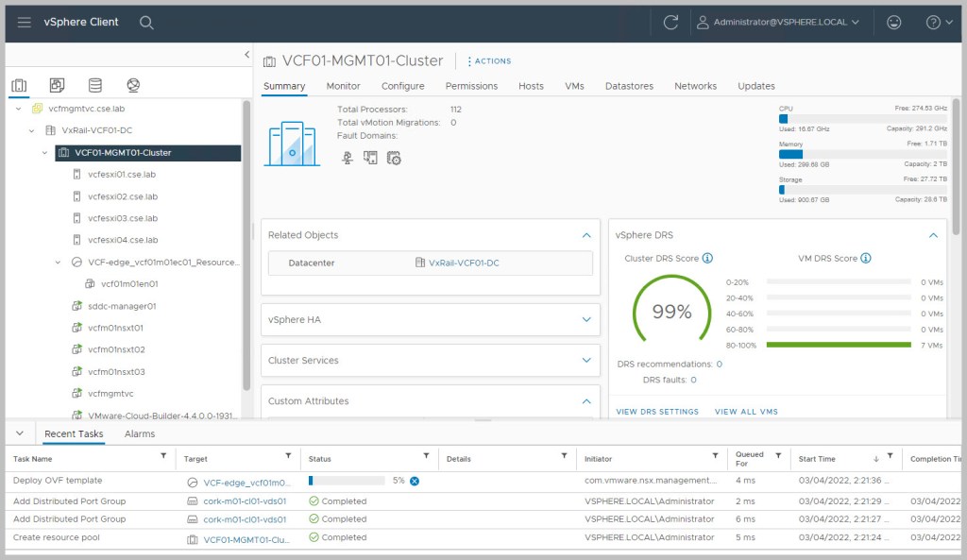The image size is (967, 560).
Task: Click the refresh icon in header
Action: [671, 22]
